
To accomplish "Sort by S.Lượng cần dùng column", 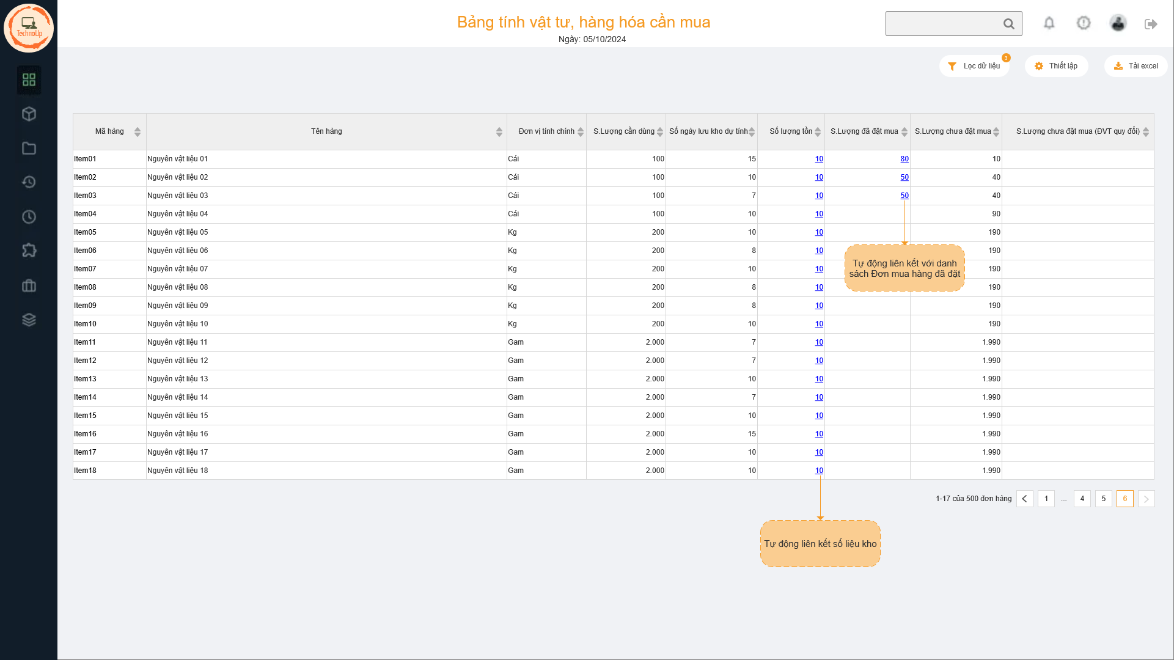I will tap(660, 131).
